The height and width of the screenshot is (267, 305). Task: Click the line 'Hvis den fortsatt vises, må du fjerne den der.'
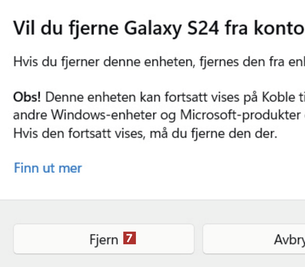pyautogui.click(x=145, y=135)
